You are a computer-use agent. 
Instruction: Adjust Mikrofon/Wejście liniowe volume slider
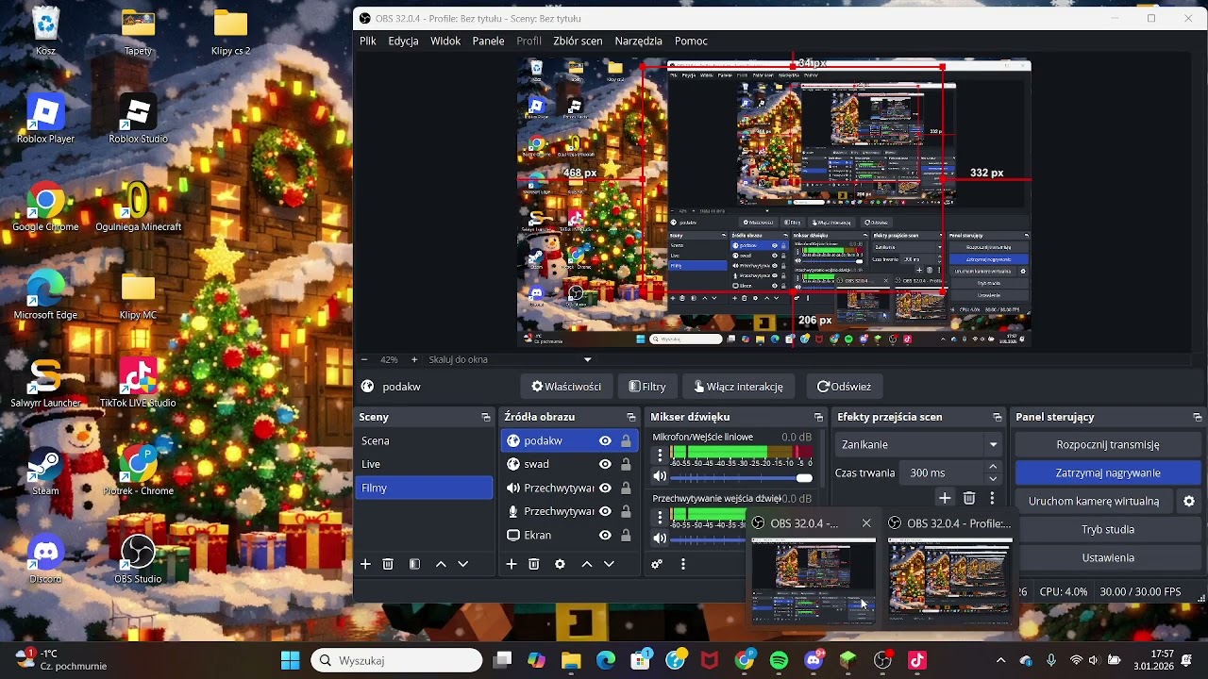click(x=742, y=477)
